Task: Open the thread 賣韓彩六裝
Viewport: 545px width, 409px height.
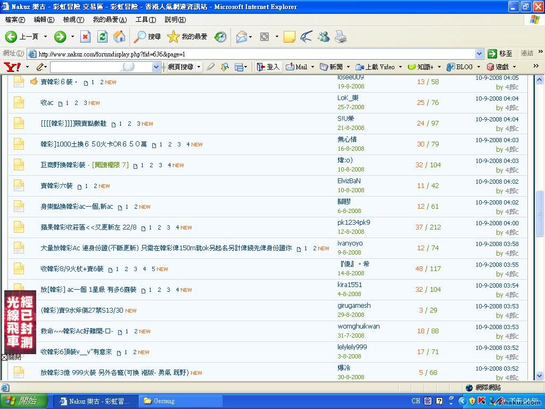Action: pos(56,186)
